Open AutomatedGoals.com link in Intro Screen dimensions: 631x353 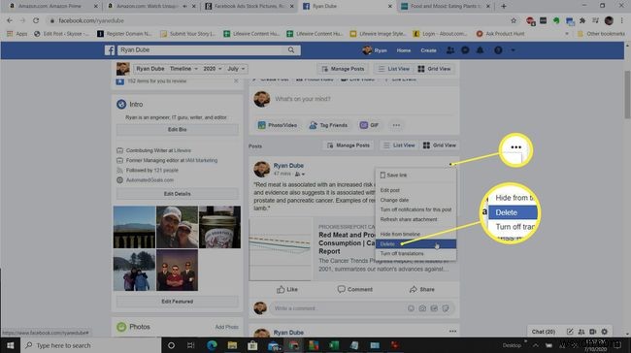pyautogui.click(x=149, y=180)
